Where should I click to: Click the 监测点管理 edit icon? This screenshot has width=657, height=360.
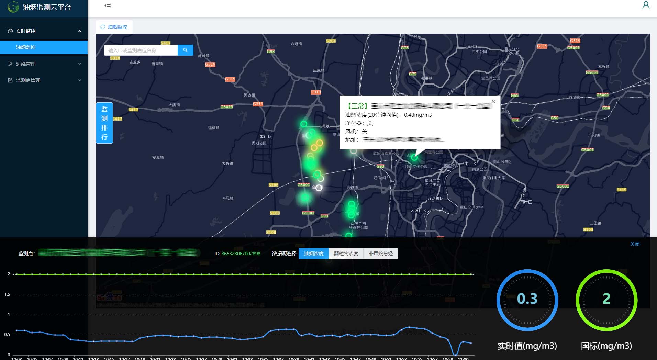10,80
